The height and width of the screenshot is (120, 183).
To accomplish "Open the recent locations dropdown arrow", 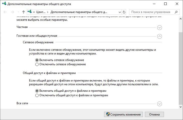I will click(x=18, y=12).
